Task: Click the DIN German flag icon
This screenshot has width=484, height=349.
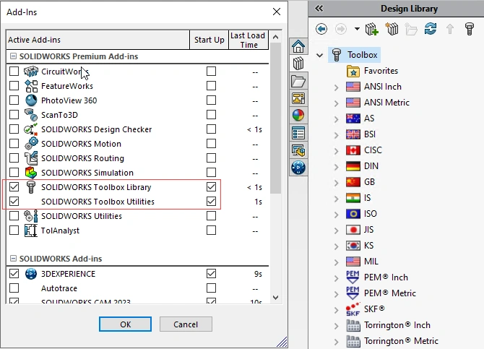Action: point(353,166)
